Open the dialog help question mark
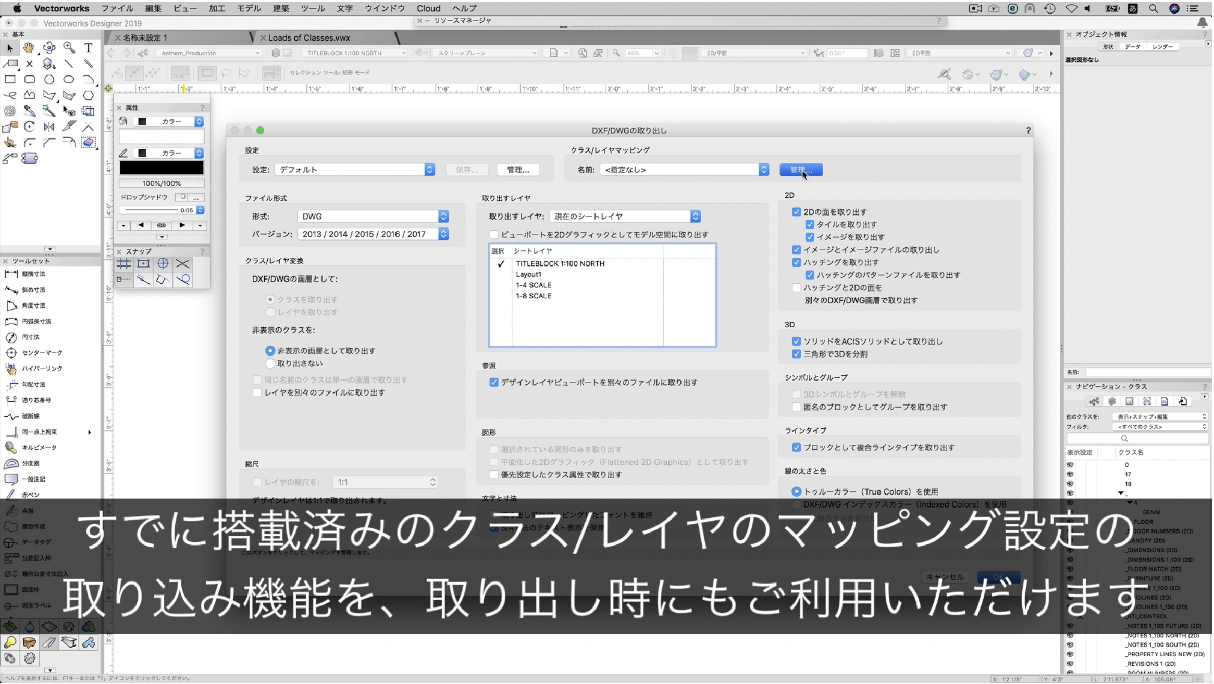The image size is (1214, 684). coord(1029,131)
